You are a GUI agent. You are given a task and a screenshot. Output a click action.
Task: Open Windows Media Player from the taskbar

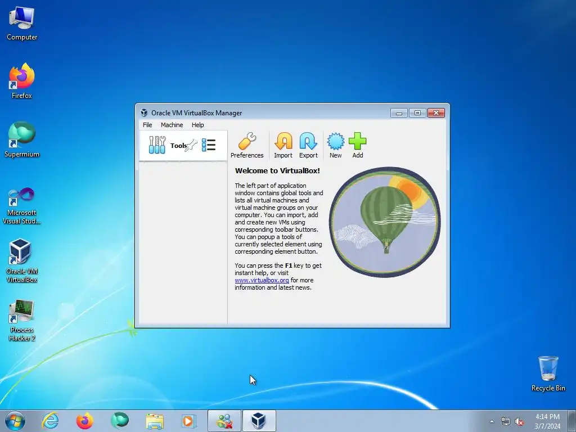click(x=189, y=421)
